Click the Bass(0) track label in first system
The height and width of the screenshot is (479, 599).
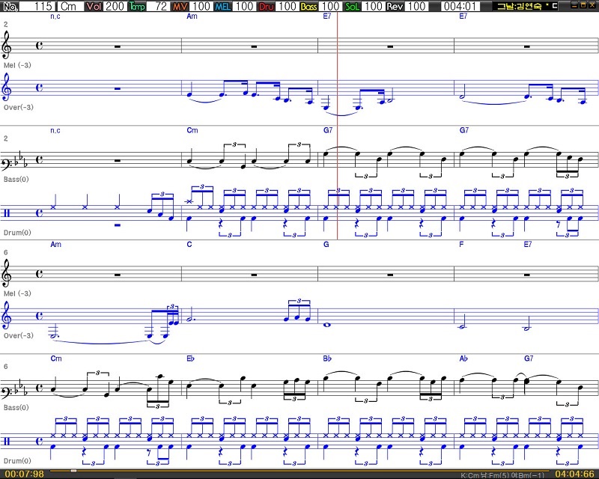tap(16, 179)
